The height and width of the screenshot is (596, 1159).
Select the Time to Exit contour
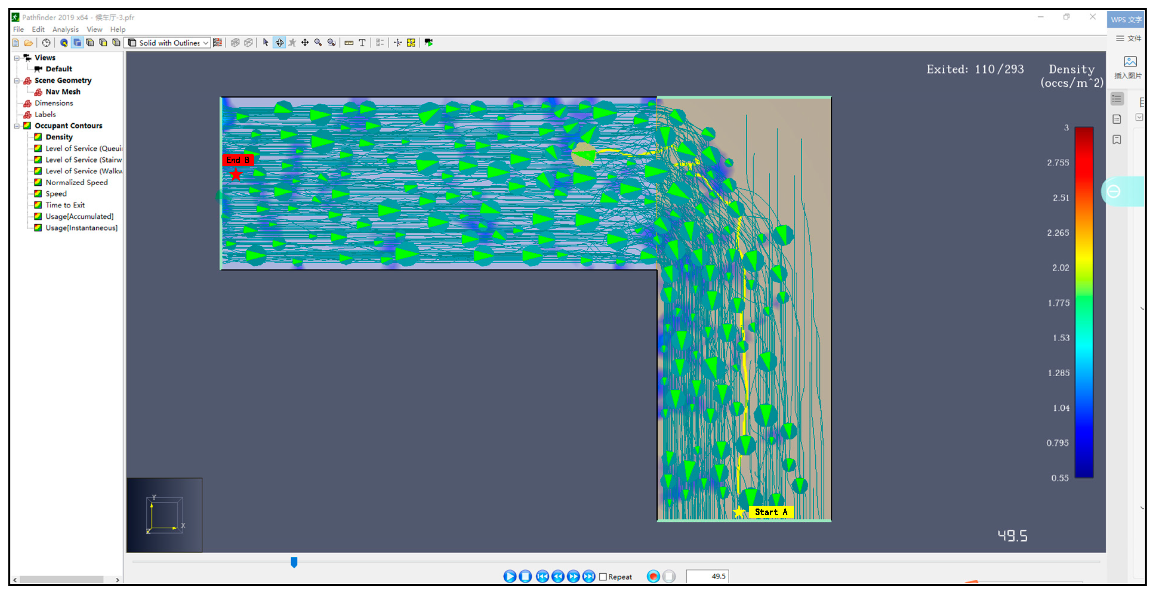65,205
